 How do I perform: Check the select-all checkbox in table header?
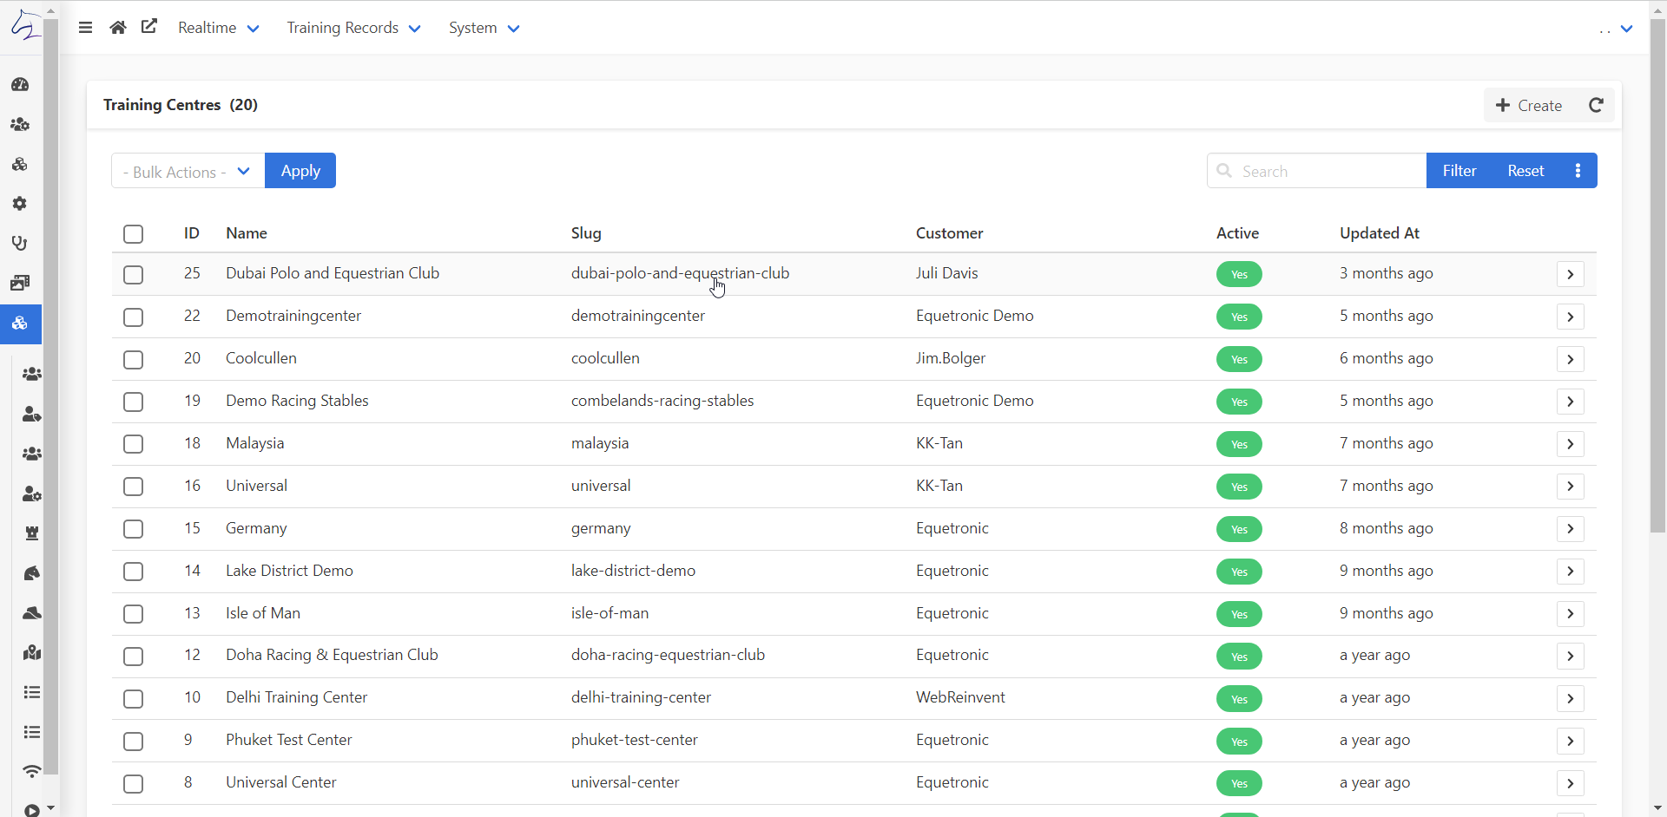(x=133, y=233)
